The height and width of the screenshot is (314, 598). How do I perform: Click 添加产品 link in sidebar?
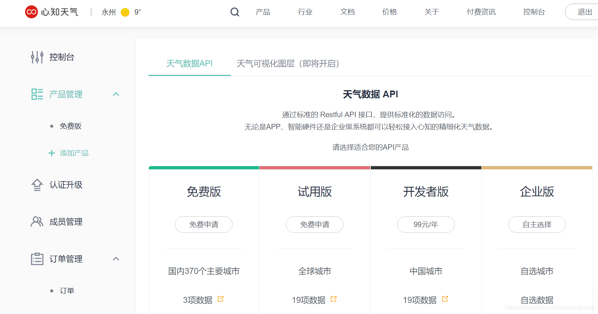click(x=74, y=153)
